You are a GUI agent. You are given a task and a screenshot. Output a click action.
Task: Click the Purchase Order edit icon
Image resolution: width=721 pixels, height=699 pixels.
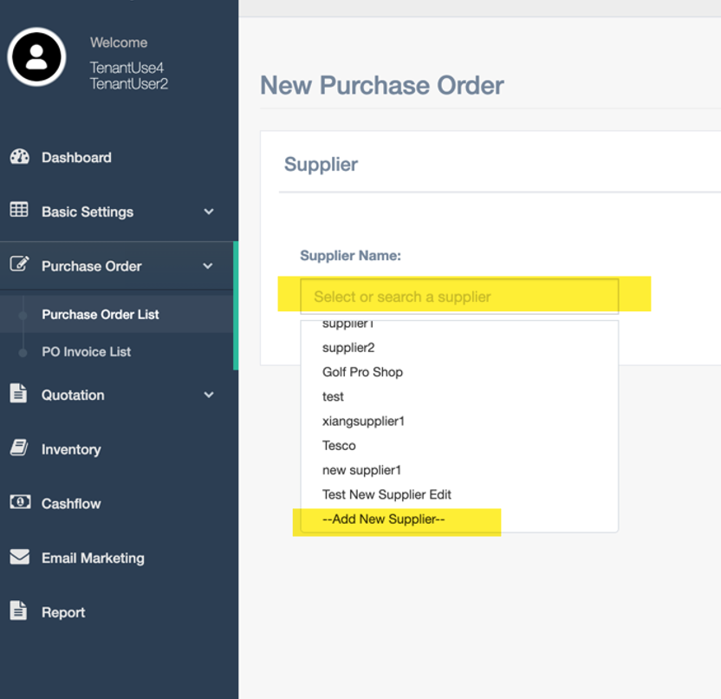coord(19,265)
